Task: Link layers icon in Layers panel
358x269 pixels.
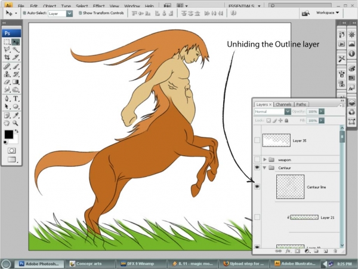Action: [x=278, y=251]
